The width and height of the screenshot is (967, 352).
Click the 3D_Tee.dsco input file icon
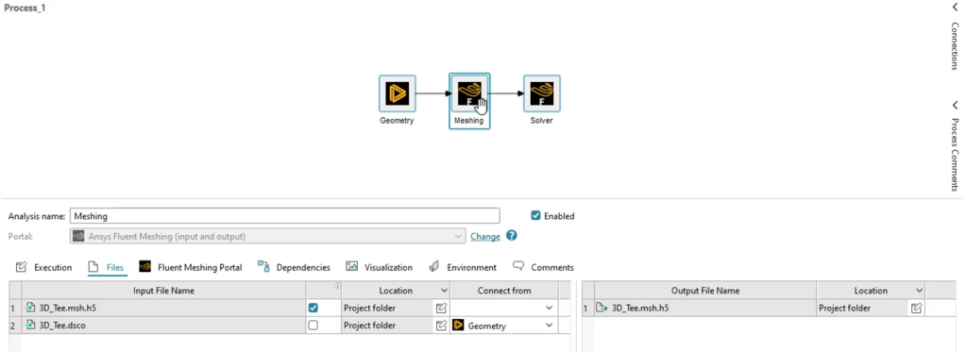(30, 326)
